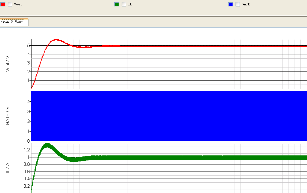307x193 pixels.
Task: Click the overshoot peak of red Vout trace
Action: click(56, 40)
